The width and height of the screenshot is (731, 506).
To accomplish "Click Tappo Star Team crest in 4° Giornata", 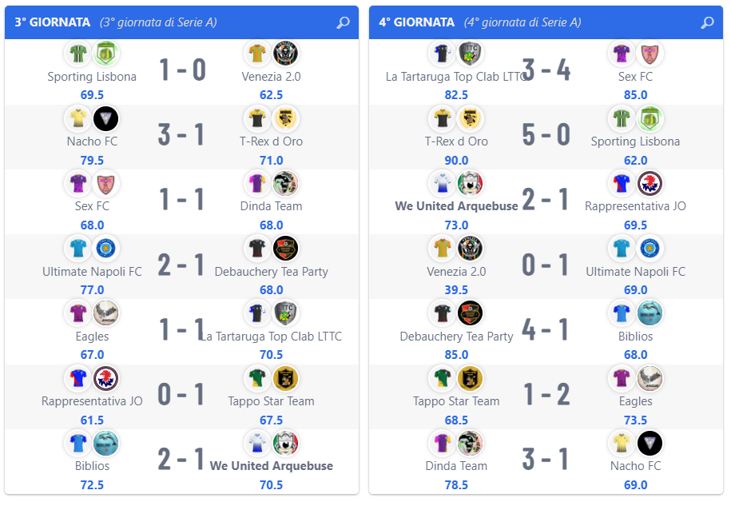I will [x=470, y=378].
